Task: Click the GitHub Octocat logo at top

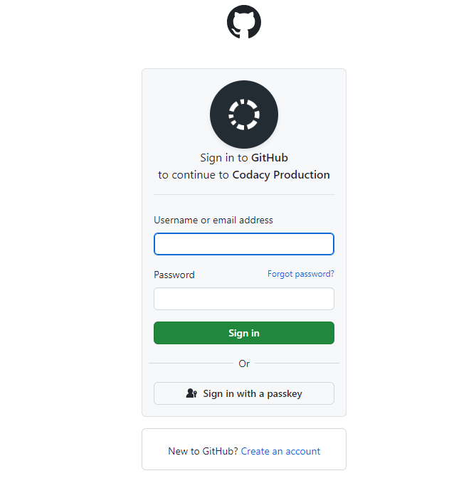Action: click(244, 22)
